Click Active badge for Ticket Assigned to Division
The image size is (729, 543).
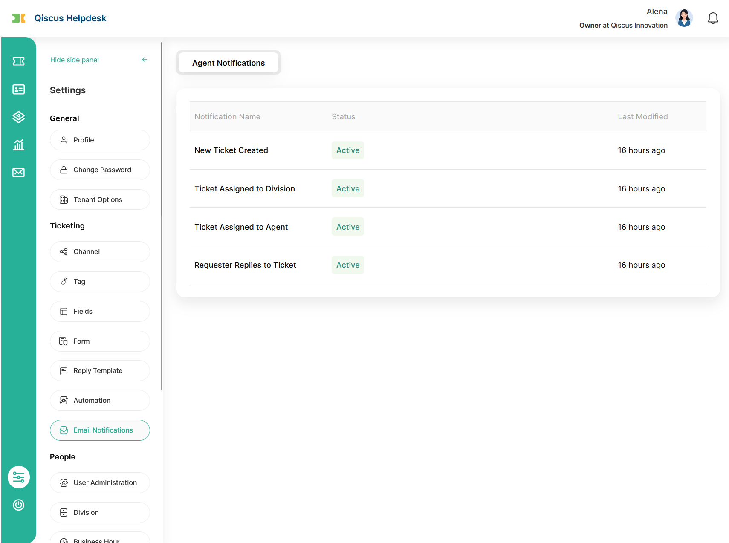pyautogui.click(x=347, y=189)
